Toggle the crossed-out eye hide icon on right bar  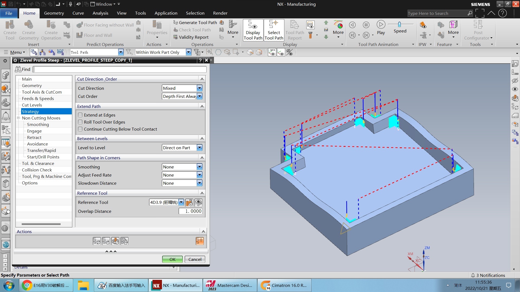515,81
